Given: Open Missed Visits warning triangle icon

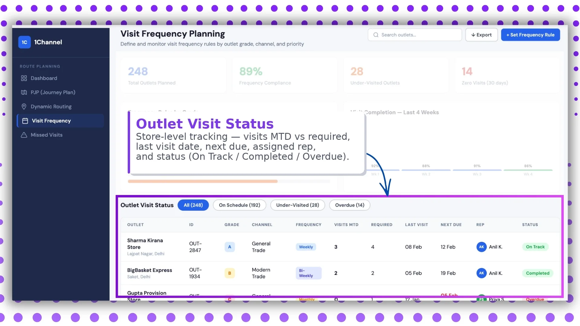Looking at the screenshot, I should pos(24,135).
